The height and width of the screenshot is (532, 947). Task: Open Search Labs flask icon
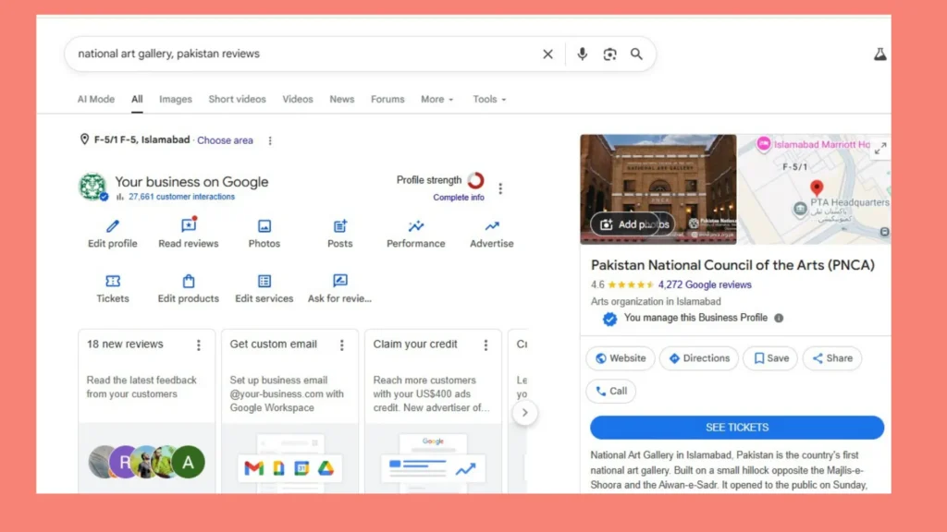pos(880,54)
